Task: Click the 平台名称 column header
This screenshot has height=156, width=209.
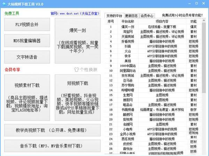Action: 128,21
